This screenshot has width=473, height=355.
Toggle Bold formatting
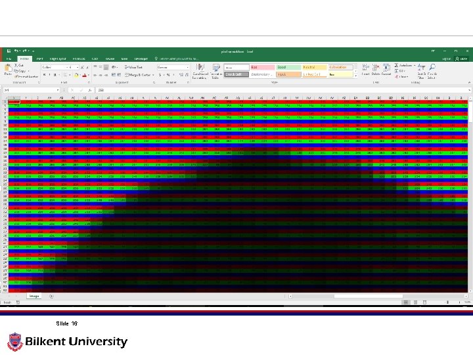pyautogui.click(x=44, y=75)
